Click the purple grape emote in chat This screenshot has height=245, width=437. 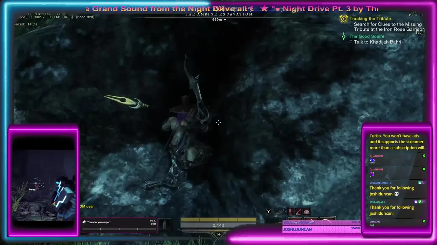372,174
